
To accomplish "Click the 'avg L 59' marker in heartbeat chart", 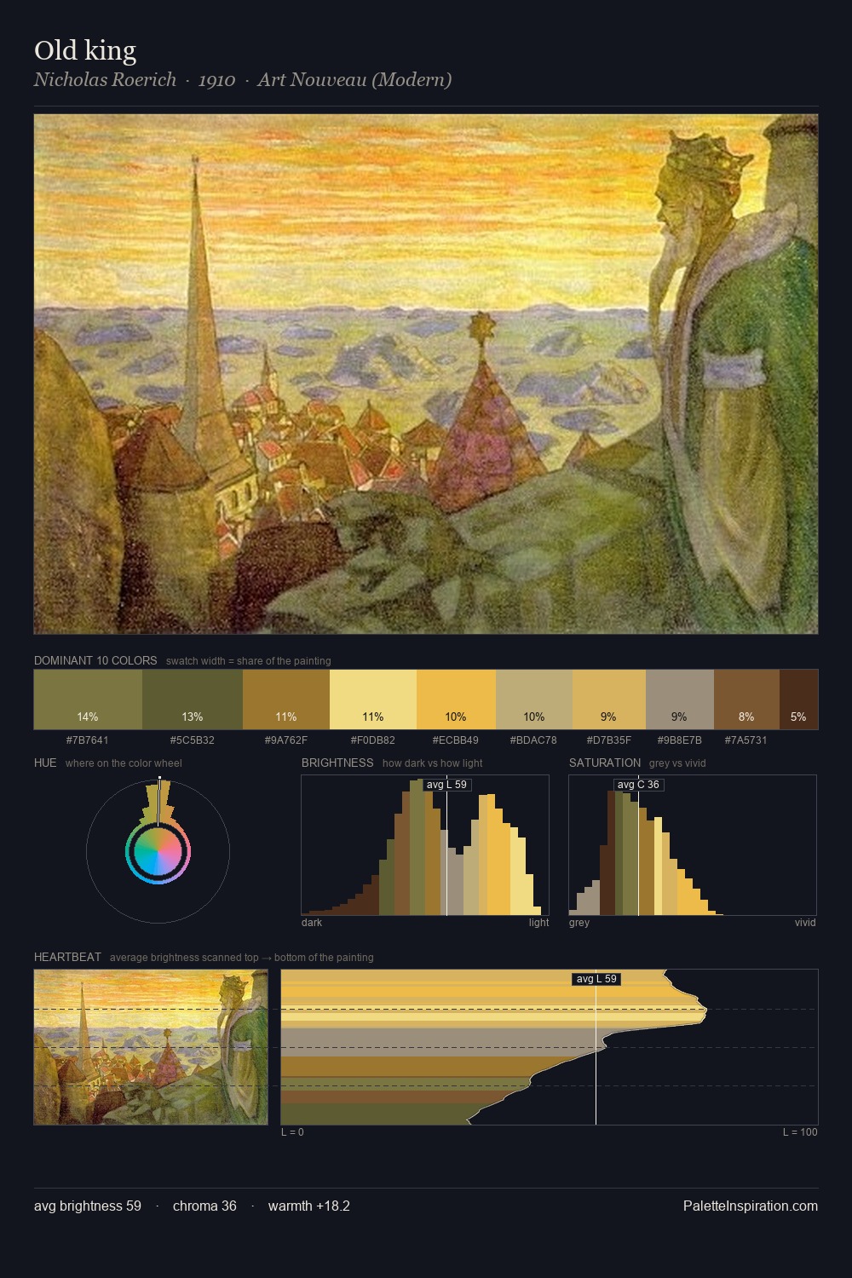I will pos(596,979).
